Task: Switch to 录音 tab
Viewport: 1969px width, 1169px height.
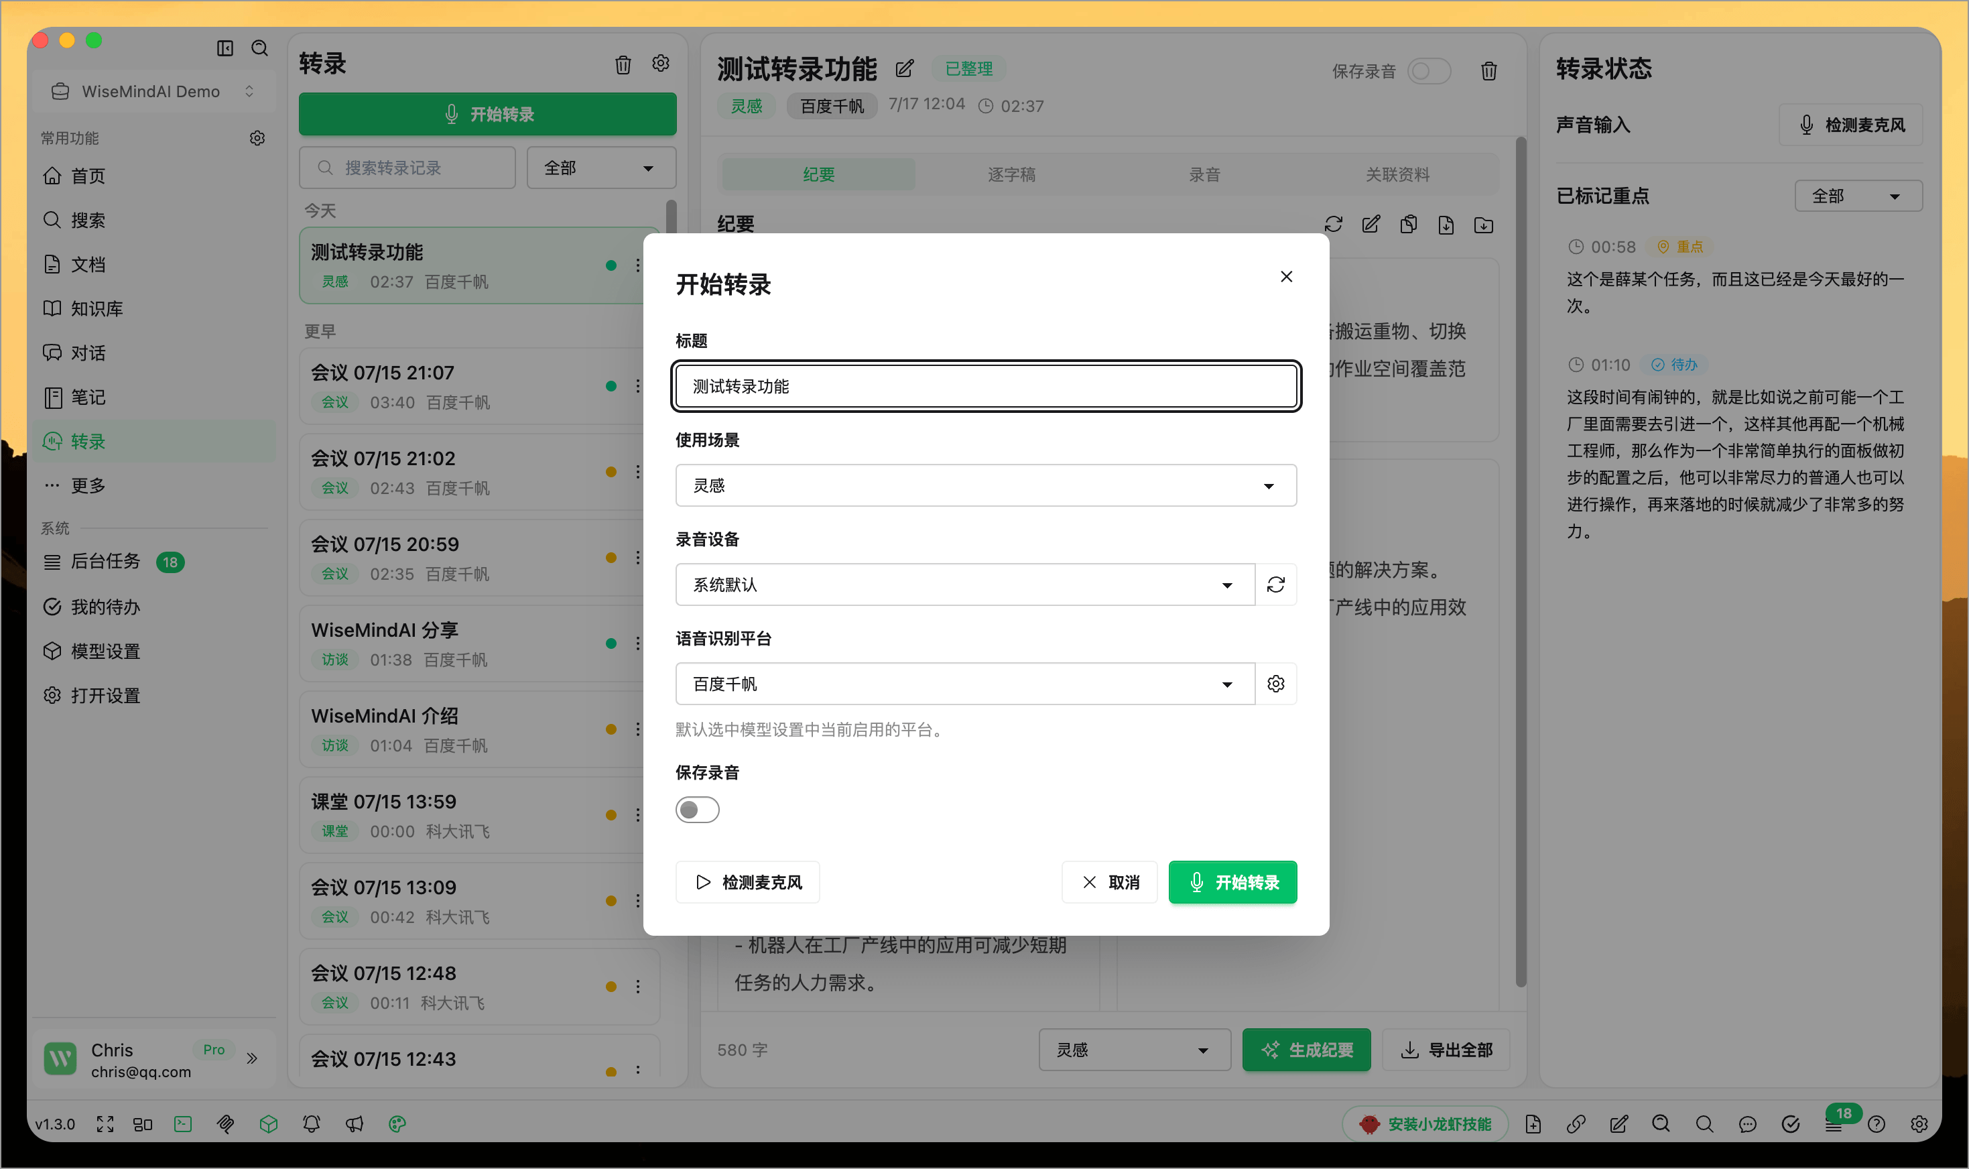Action: pyautogui.click(x=1204, y=174)
